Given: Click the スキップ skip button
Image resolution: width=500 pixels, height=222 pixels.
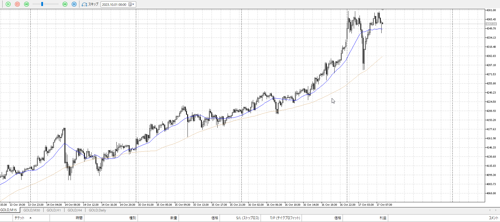Looking at the screenshot, I should pyautogui.click(x=90, y=4).
